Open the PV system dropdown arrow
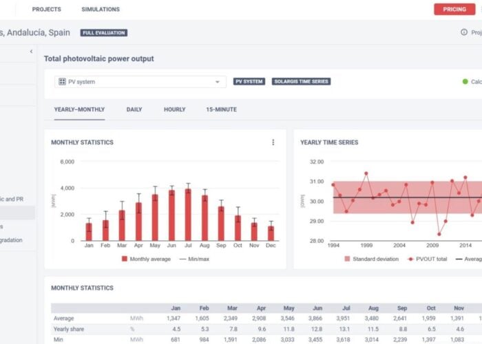The height and width of the screenshot is (344, 482). click(x=218, y=82)
